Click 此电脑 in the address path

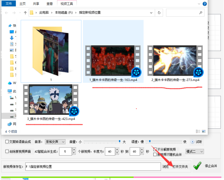[x=44, y=13]
